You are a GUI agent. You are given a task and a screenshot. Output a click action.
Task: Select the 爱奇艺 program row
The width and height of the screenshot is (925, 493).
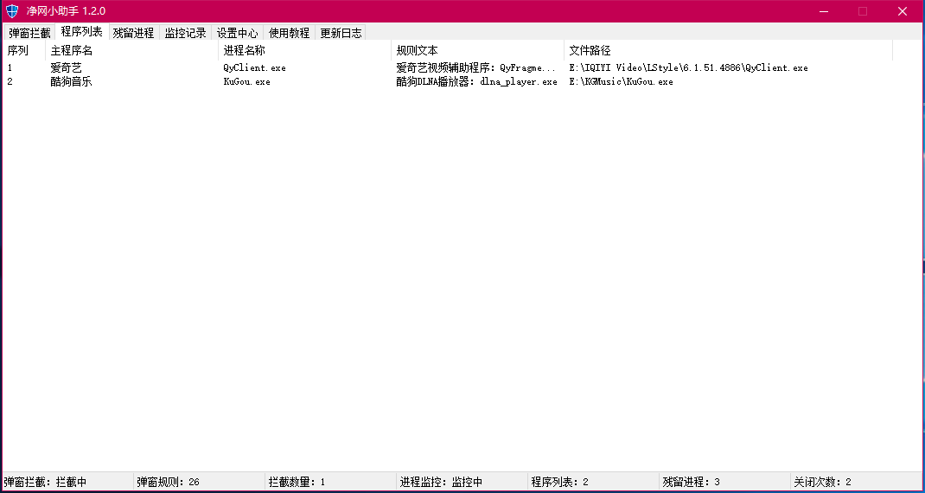66,67
